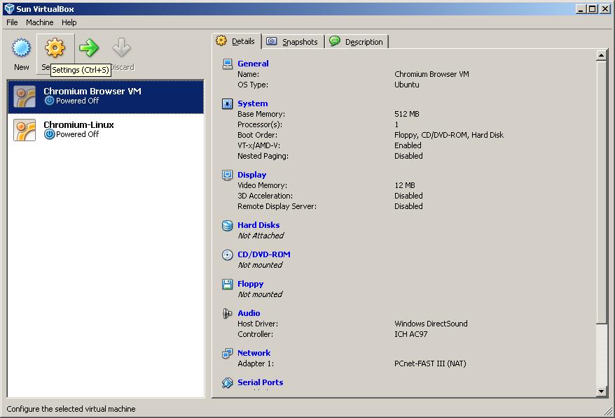This screenshot has height=418, width=615.
Task: Start the VM with the green arrow icon
Action: click(x=89, y=48)
